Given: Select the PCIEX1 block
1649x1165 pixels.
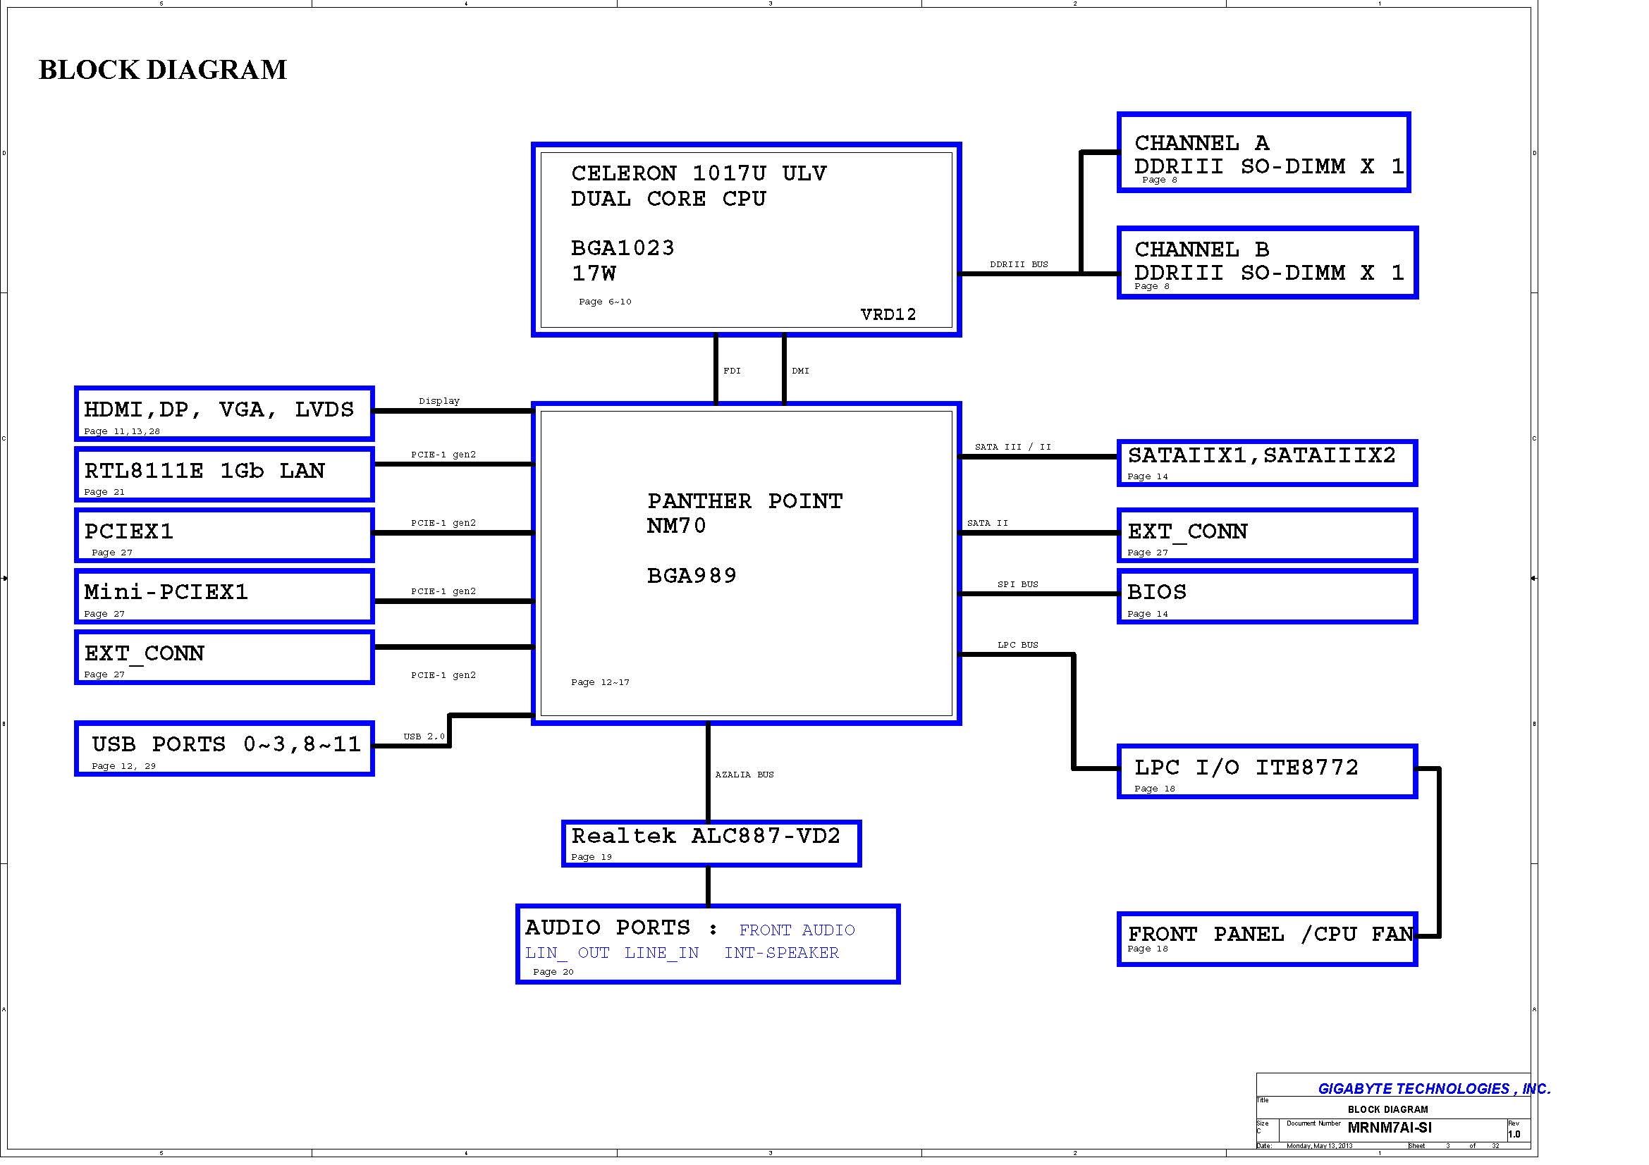Looking at the screenshot, I should [224, 536].
